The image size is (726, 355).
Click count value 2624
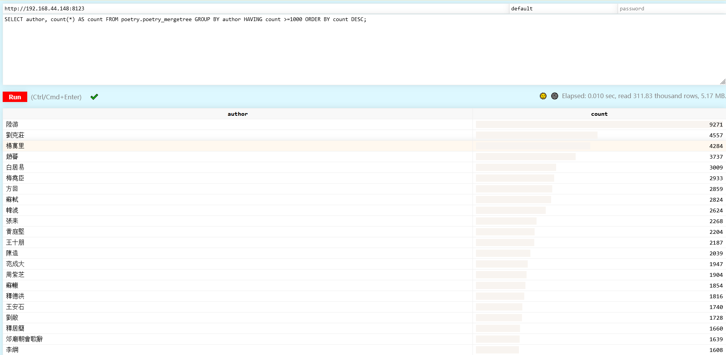[716, 210]
